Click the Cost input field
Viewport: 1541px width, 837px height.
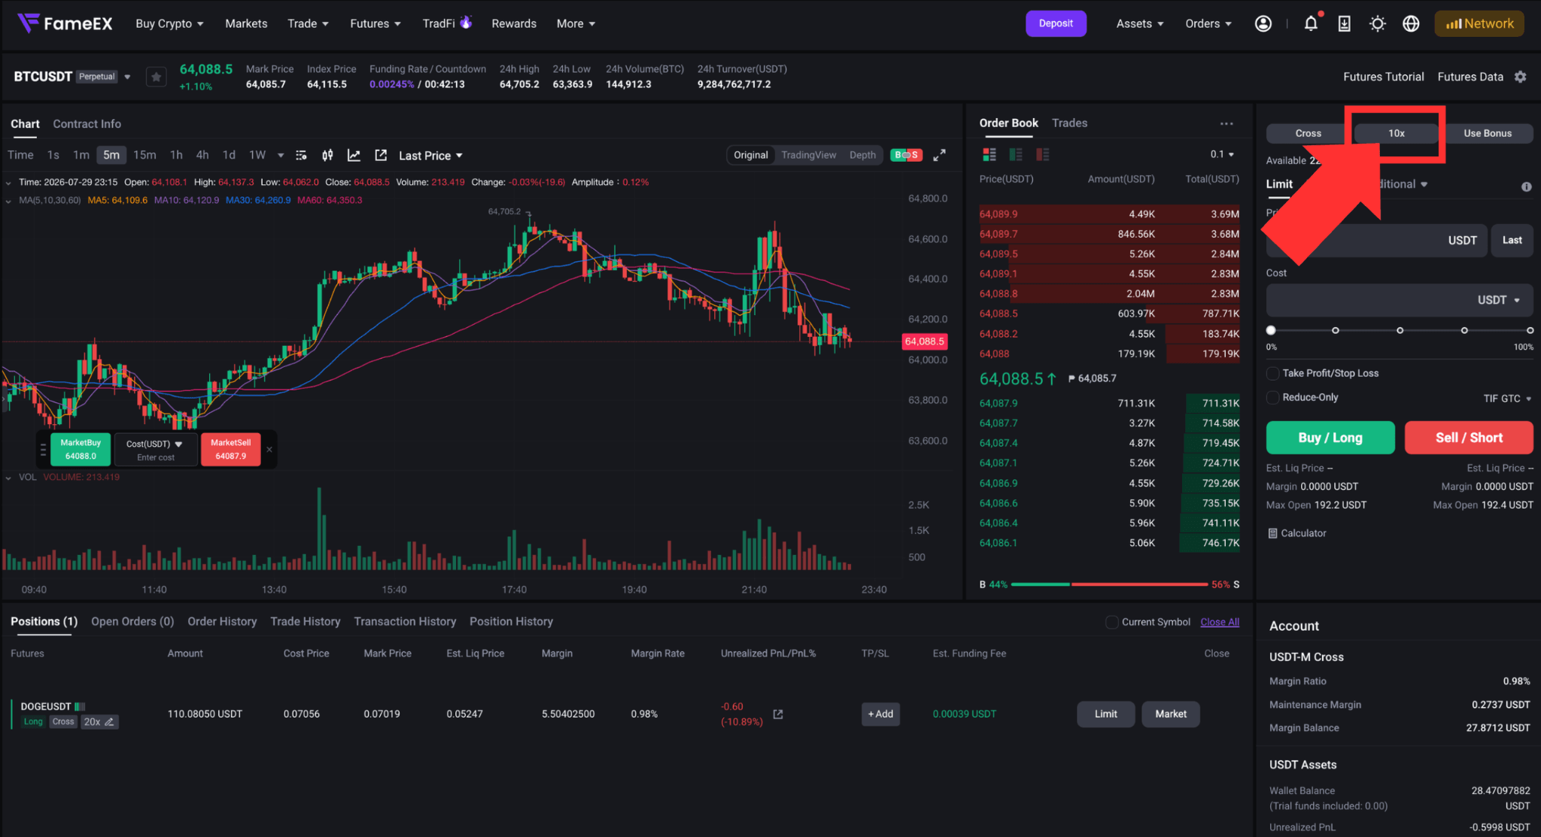coord(1400,300)
